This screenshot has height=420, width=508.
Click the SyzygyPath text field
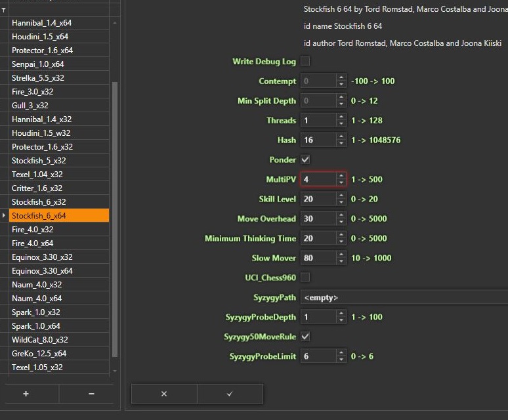click(x=404, y=297)
